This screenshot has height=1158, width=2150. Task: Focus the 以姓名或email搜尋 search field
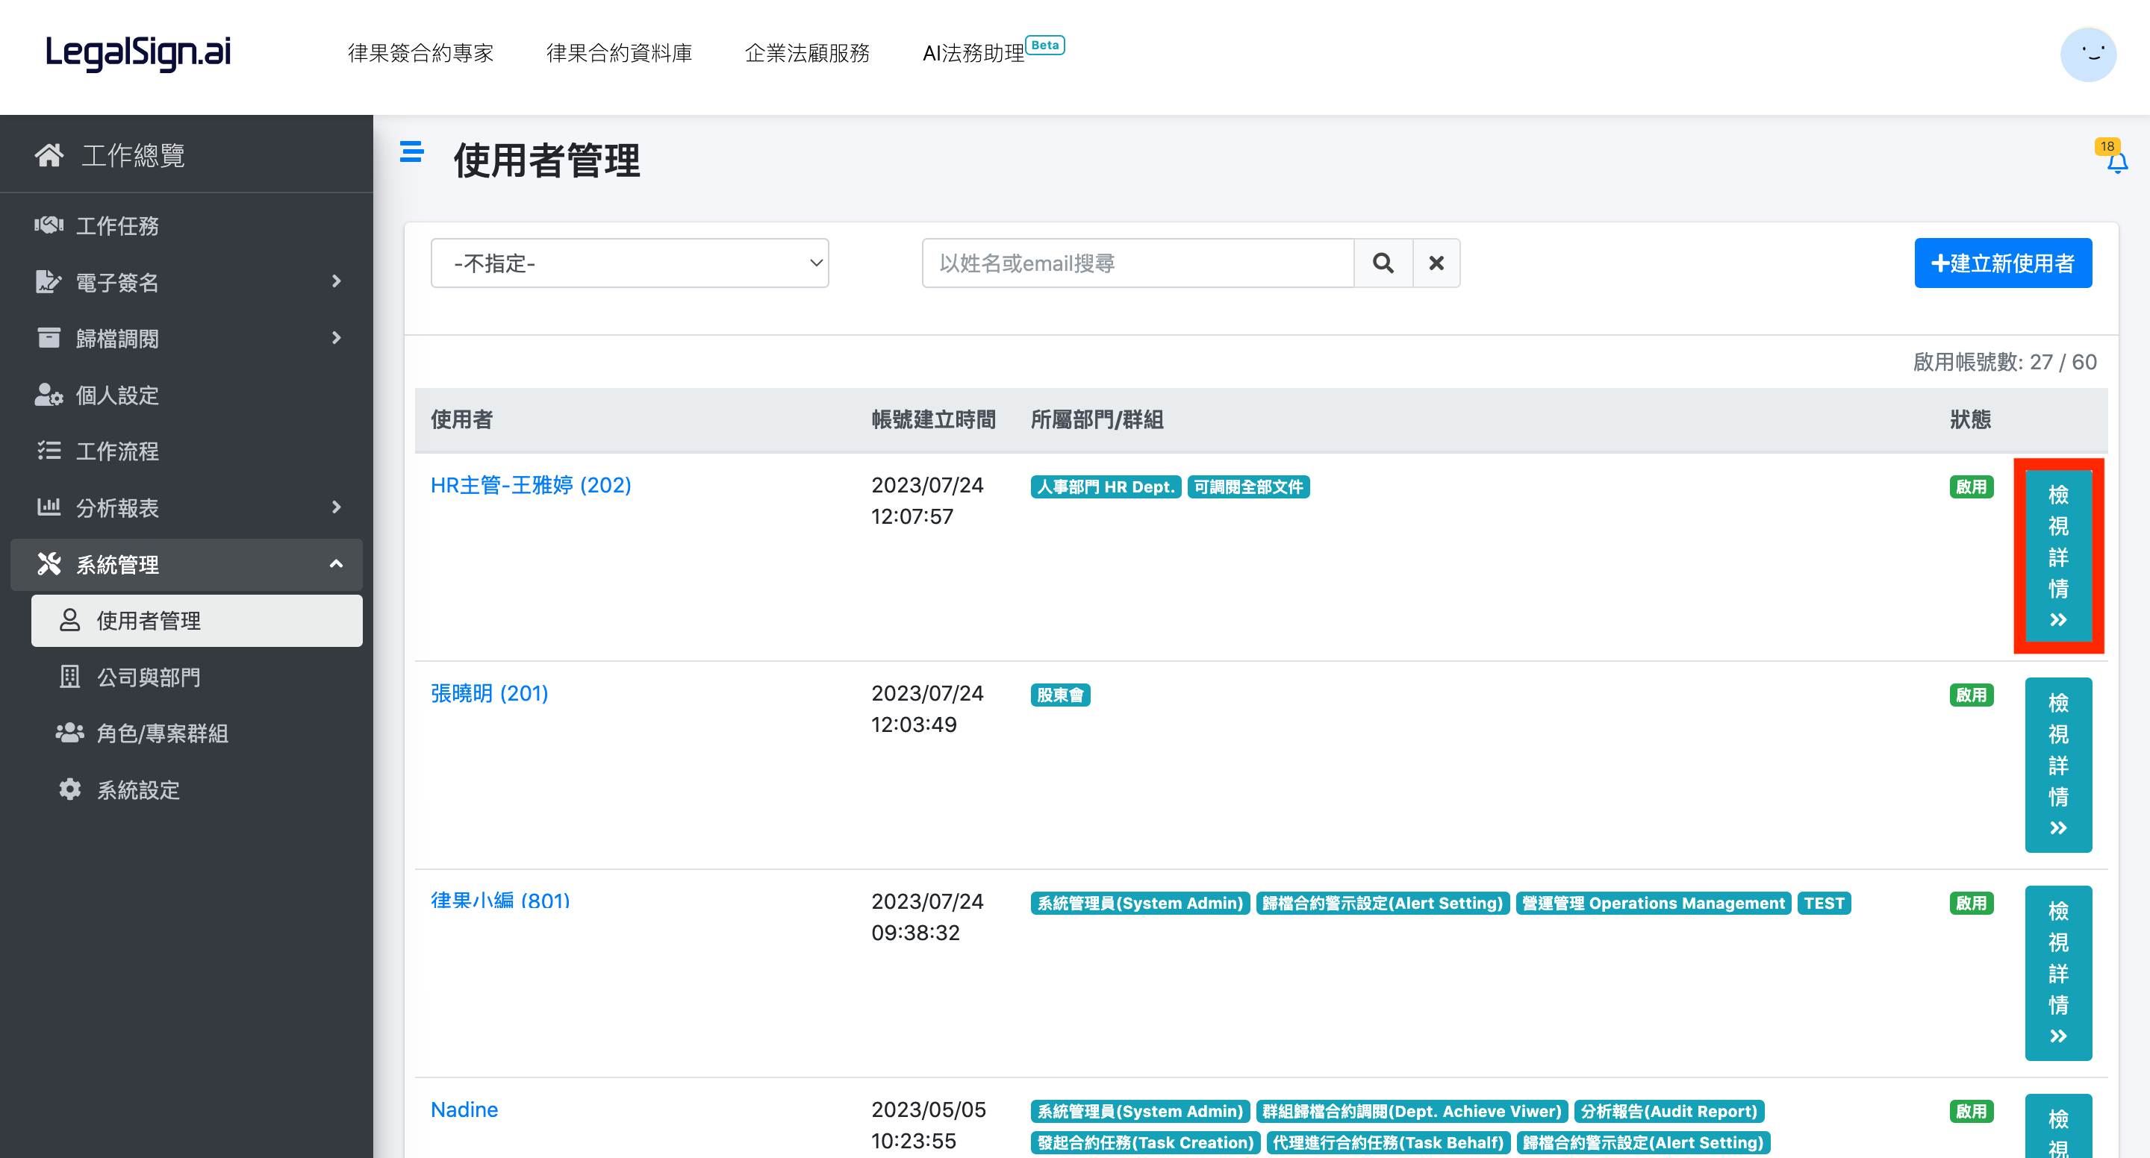click(1138, 263)
